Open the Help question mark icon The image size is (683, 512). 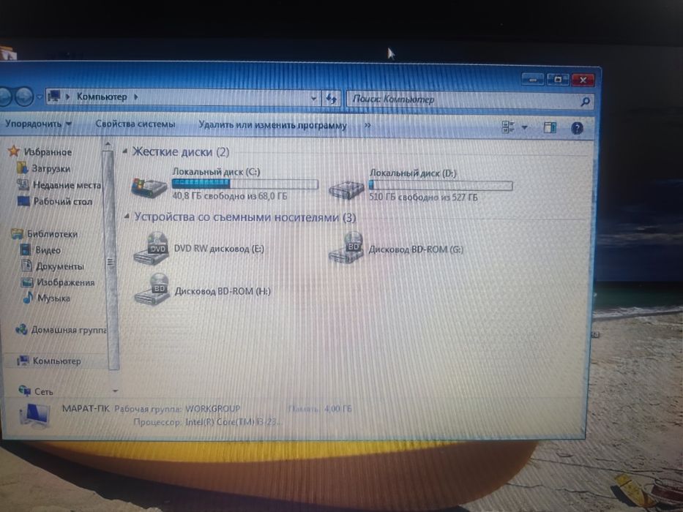coord(577,128)
